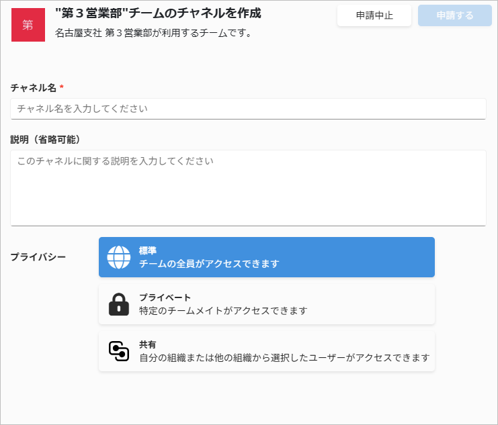Click the linked-squares icon for 共有
498x425 pixels.
[x=119, y=351]
